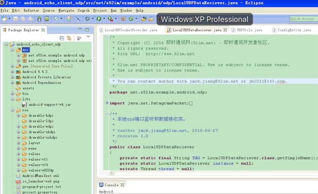Click the Open Task folder icon
The height and width of the screenshot is (194, 318).
pyautogui.click(x=151, y=19)
